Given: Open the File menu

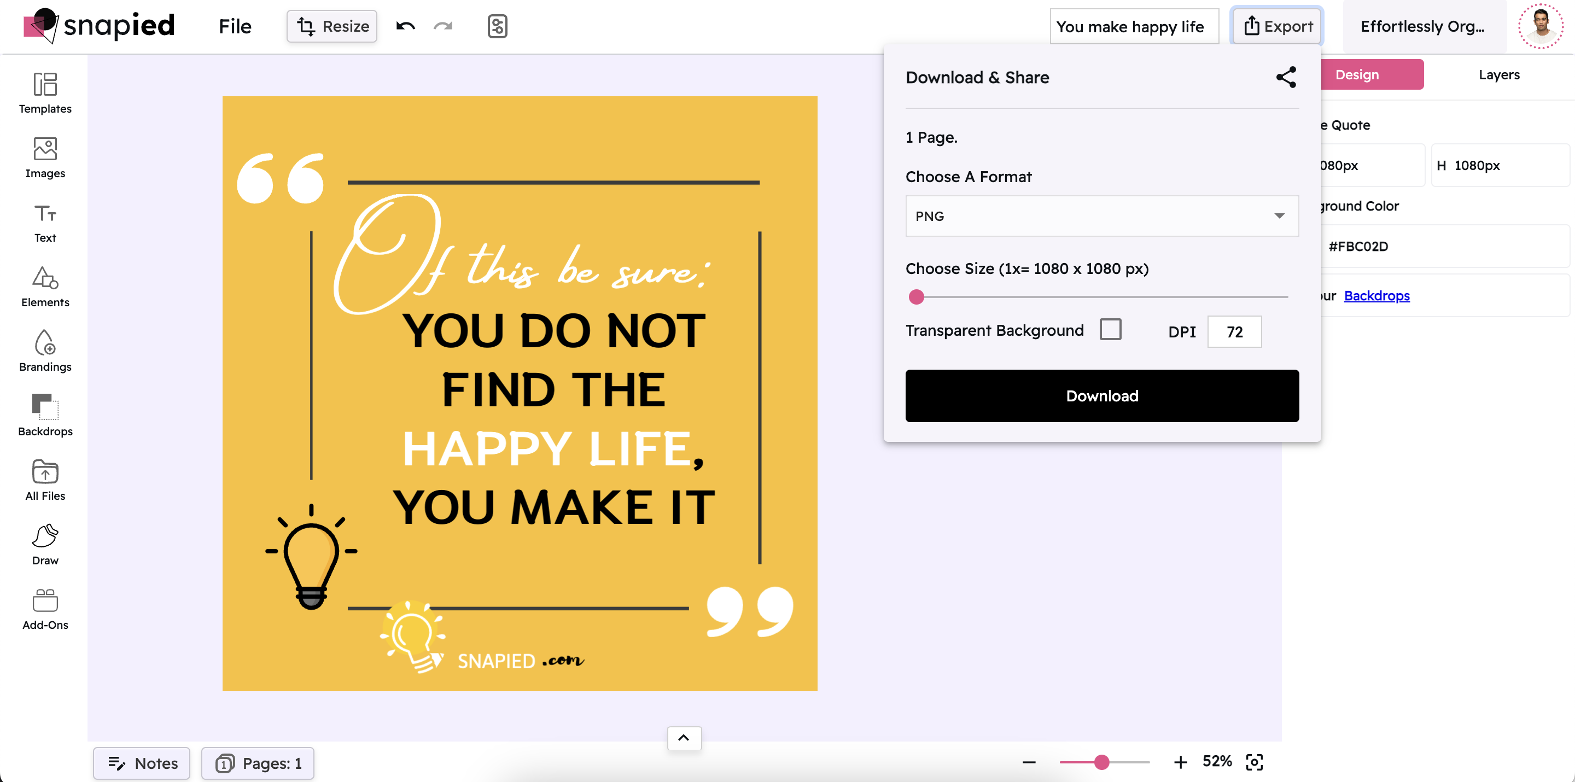Looking at the screenshot, I should [235, 26].
